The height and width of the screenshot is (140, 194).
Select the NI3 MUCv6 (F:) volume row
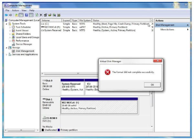pos(97,27)
